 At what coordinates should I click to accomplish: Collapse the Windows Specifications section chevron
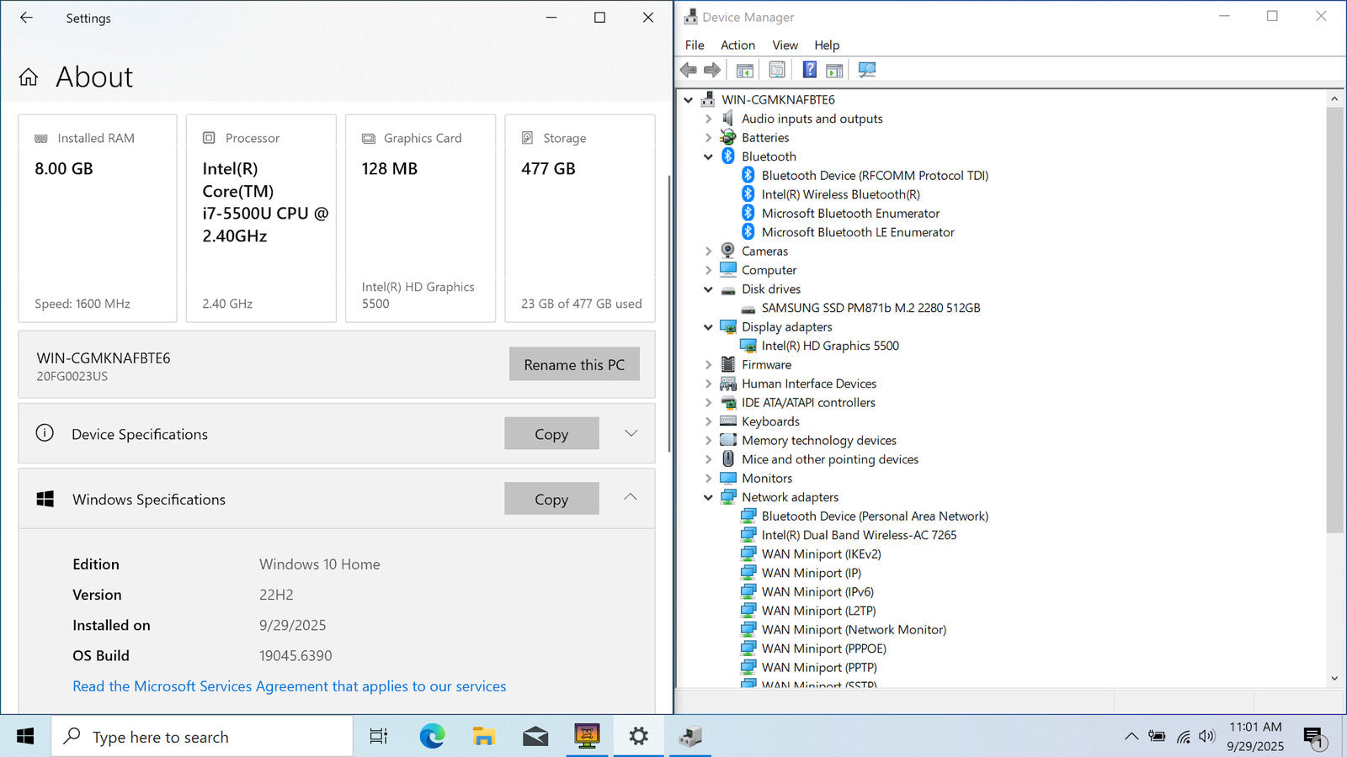pos(631,498)
